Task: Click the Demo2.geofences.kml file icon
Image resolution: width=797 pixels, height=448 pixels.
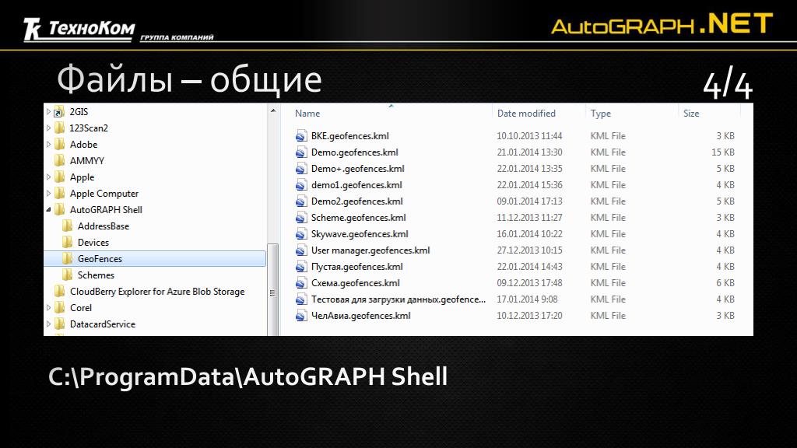Action: coord(301,201)
